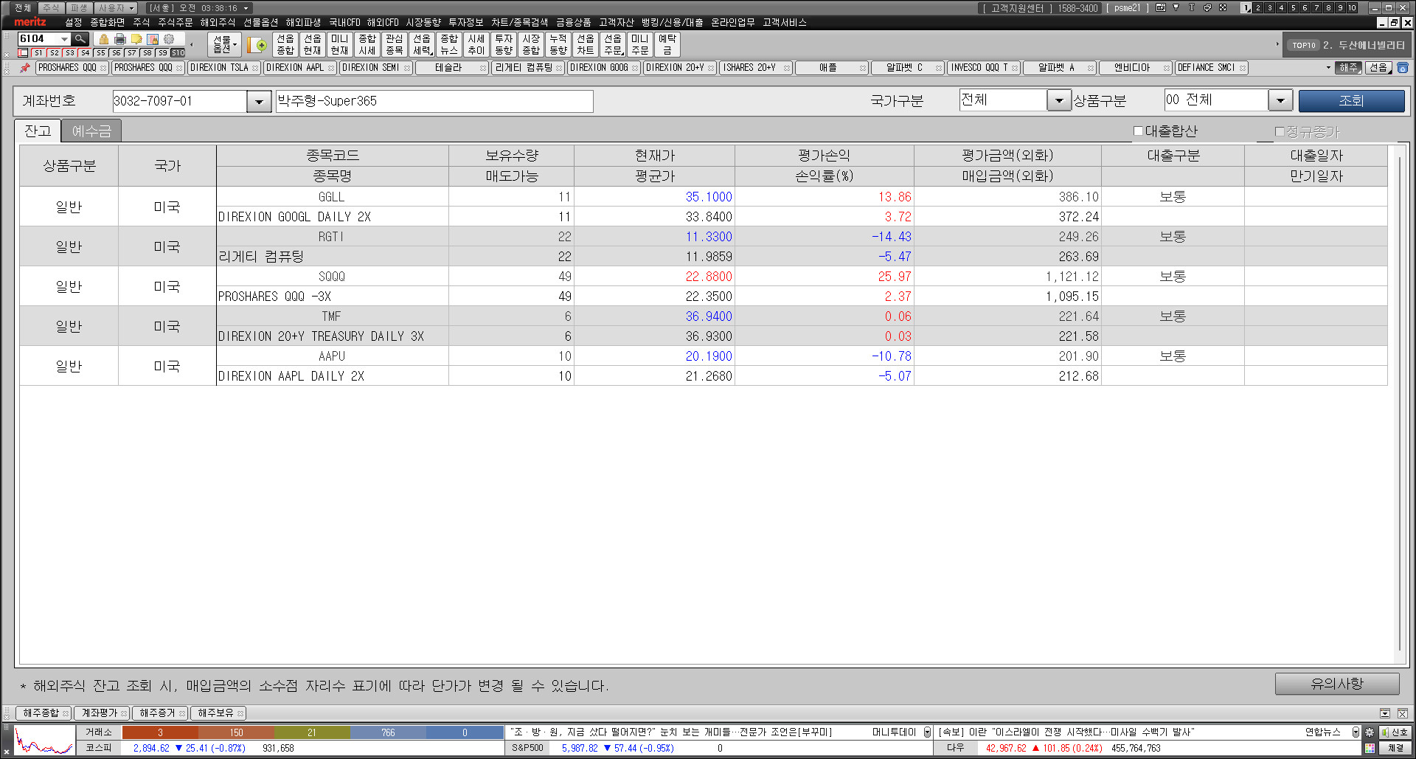Switch to the 예수금 tab
Viewport: 1416px width, 759px height.
tap(91, 131)
